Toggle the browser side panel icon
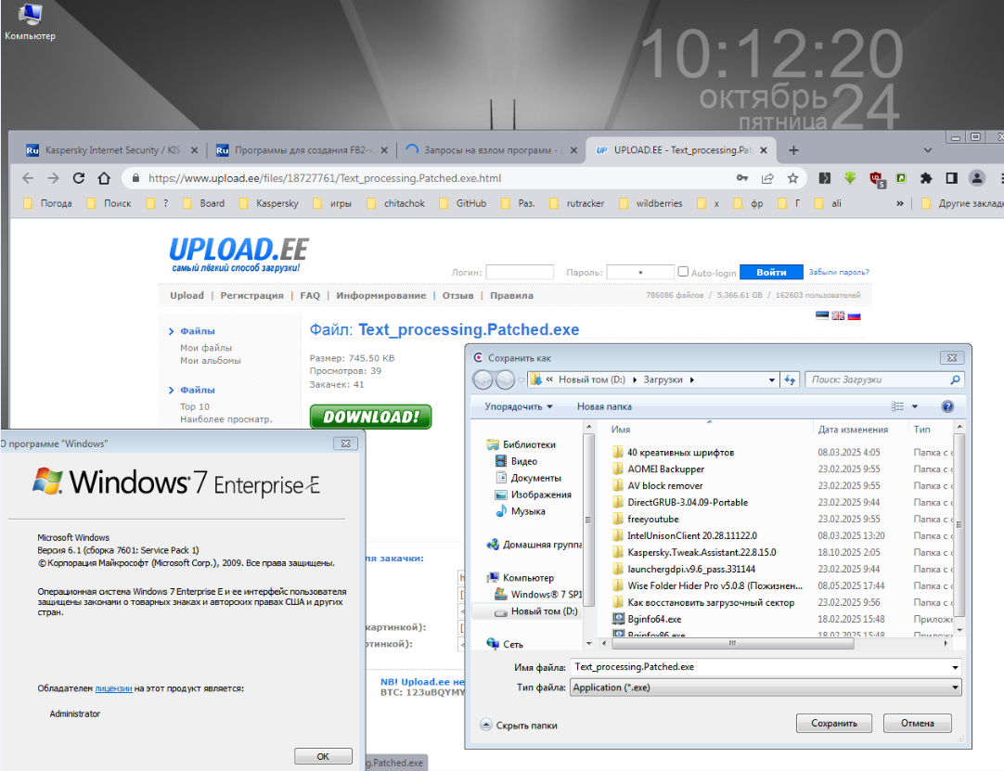Screen dimensions: 1004x771 coord(951,178)
